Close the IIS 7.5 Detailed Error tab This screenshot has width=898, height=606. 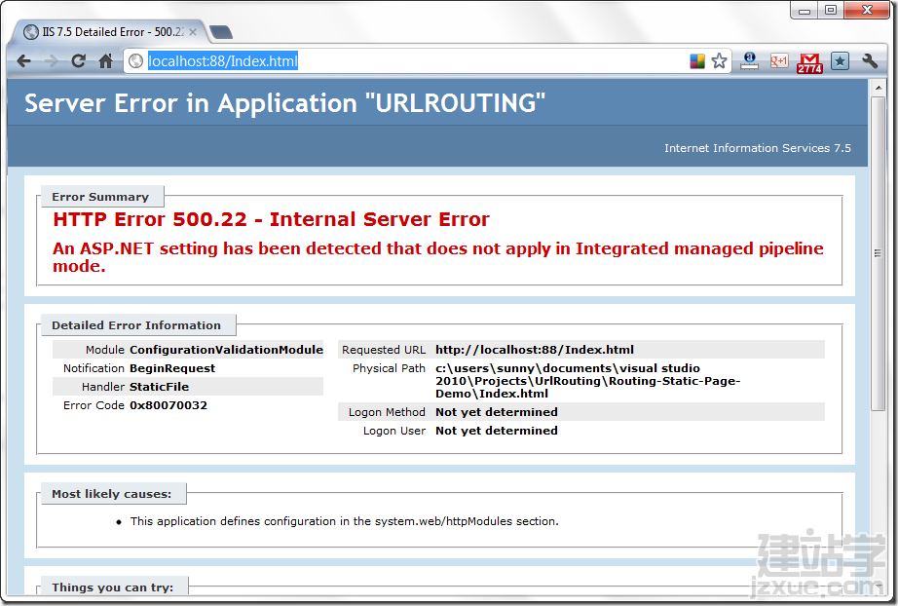pyautogui.click(x=193, y=32)
